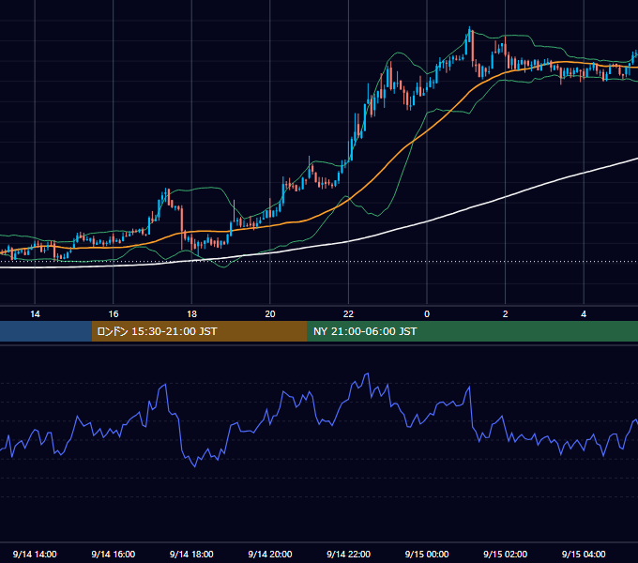
Task: Click hour label 4 on price chart axis
Action: pyautogui.click(x=584, y=314)
